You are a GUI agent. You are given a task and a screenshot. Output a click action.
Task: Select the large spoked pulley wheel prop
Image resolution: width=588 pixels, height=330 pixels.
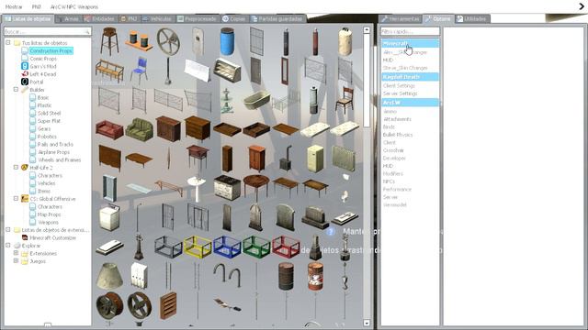tap(168, 41)
